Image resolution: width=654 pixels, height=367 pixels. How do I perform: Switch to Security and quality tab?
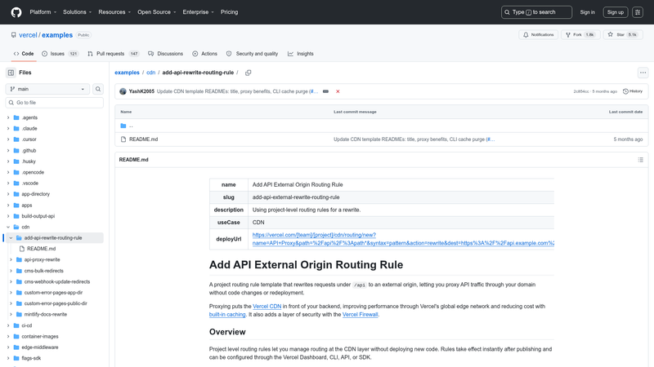(253, 54)
